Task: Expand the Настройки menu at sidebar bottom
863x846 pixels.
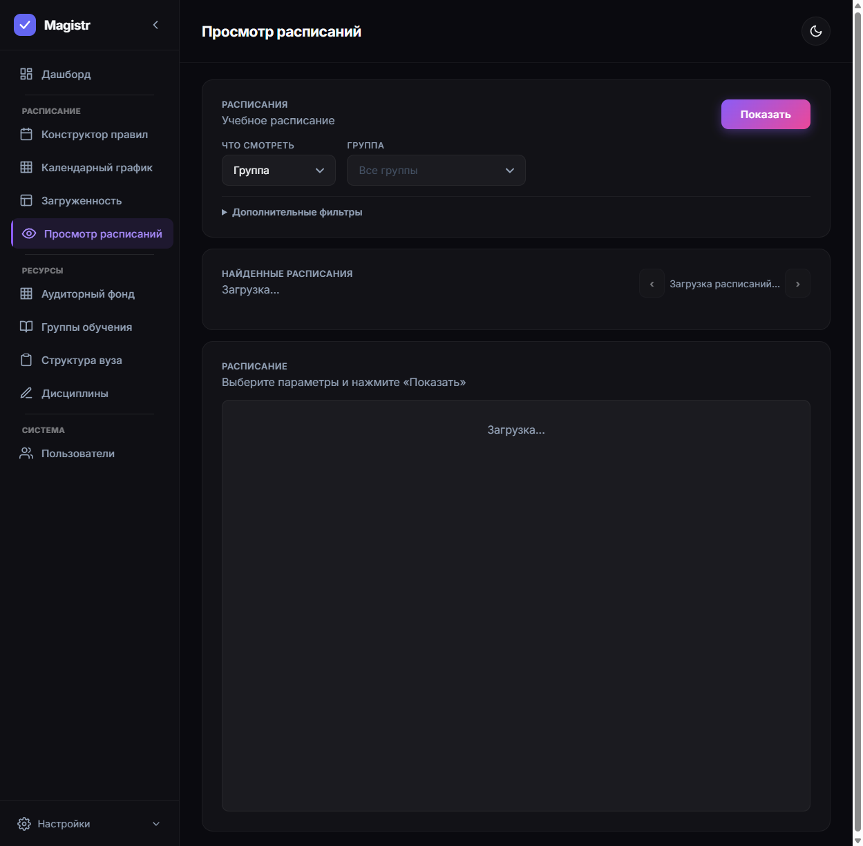Action: pos(89,824)
